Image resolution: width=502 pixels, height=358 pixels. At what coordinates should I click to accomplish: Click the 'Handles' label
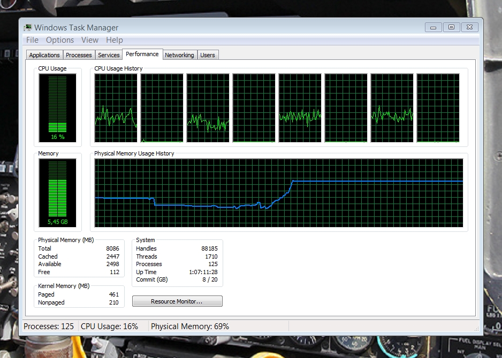point(146,248)
